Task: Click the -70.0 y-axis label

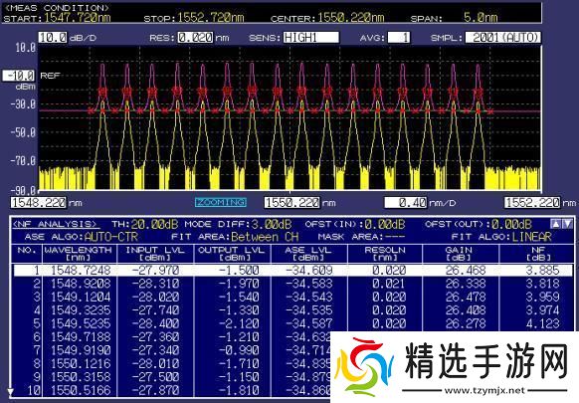Action: 23,160
